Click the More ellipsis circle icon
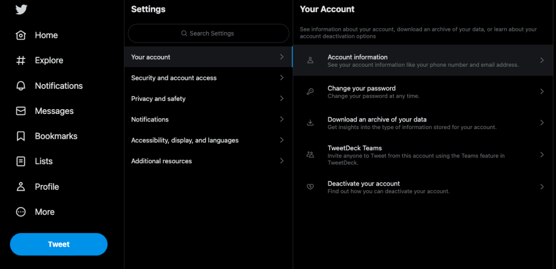This screenshot has width=556, height=269. coord(21,212)
